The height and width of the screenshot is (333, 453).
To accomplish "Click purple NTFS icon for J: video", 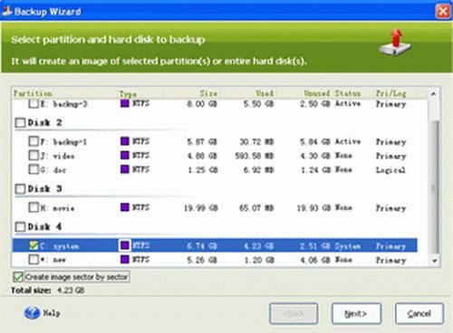I will point(125,156).
